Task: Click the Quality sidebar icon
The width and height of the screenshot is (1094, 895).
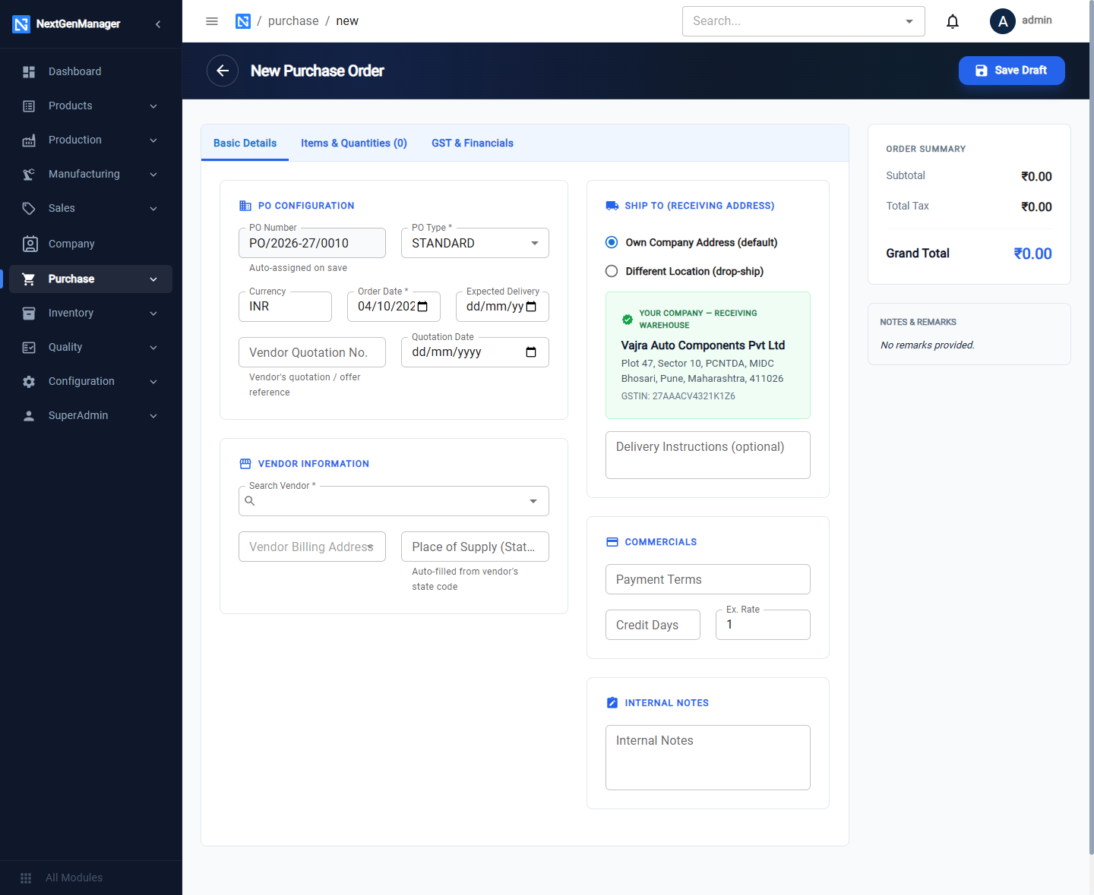Action: 29,347
